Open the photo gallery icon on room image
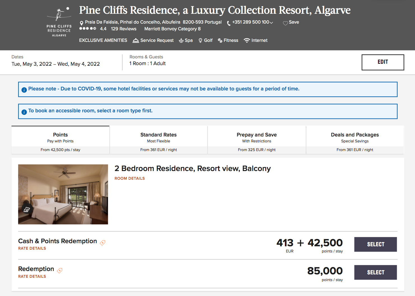 27,209
